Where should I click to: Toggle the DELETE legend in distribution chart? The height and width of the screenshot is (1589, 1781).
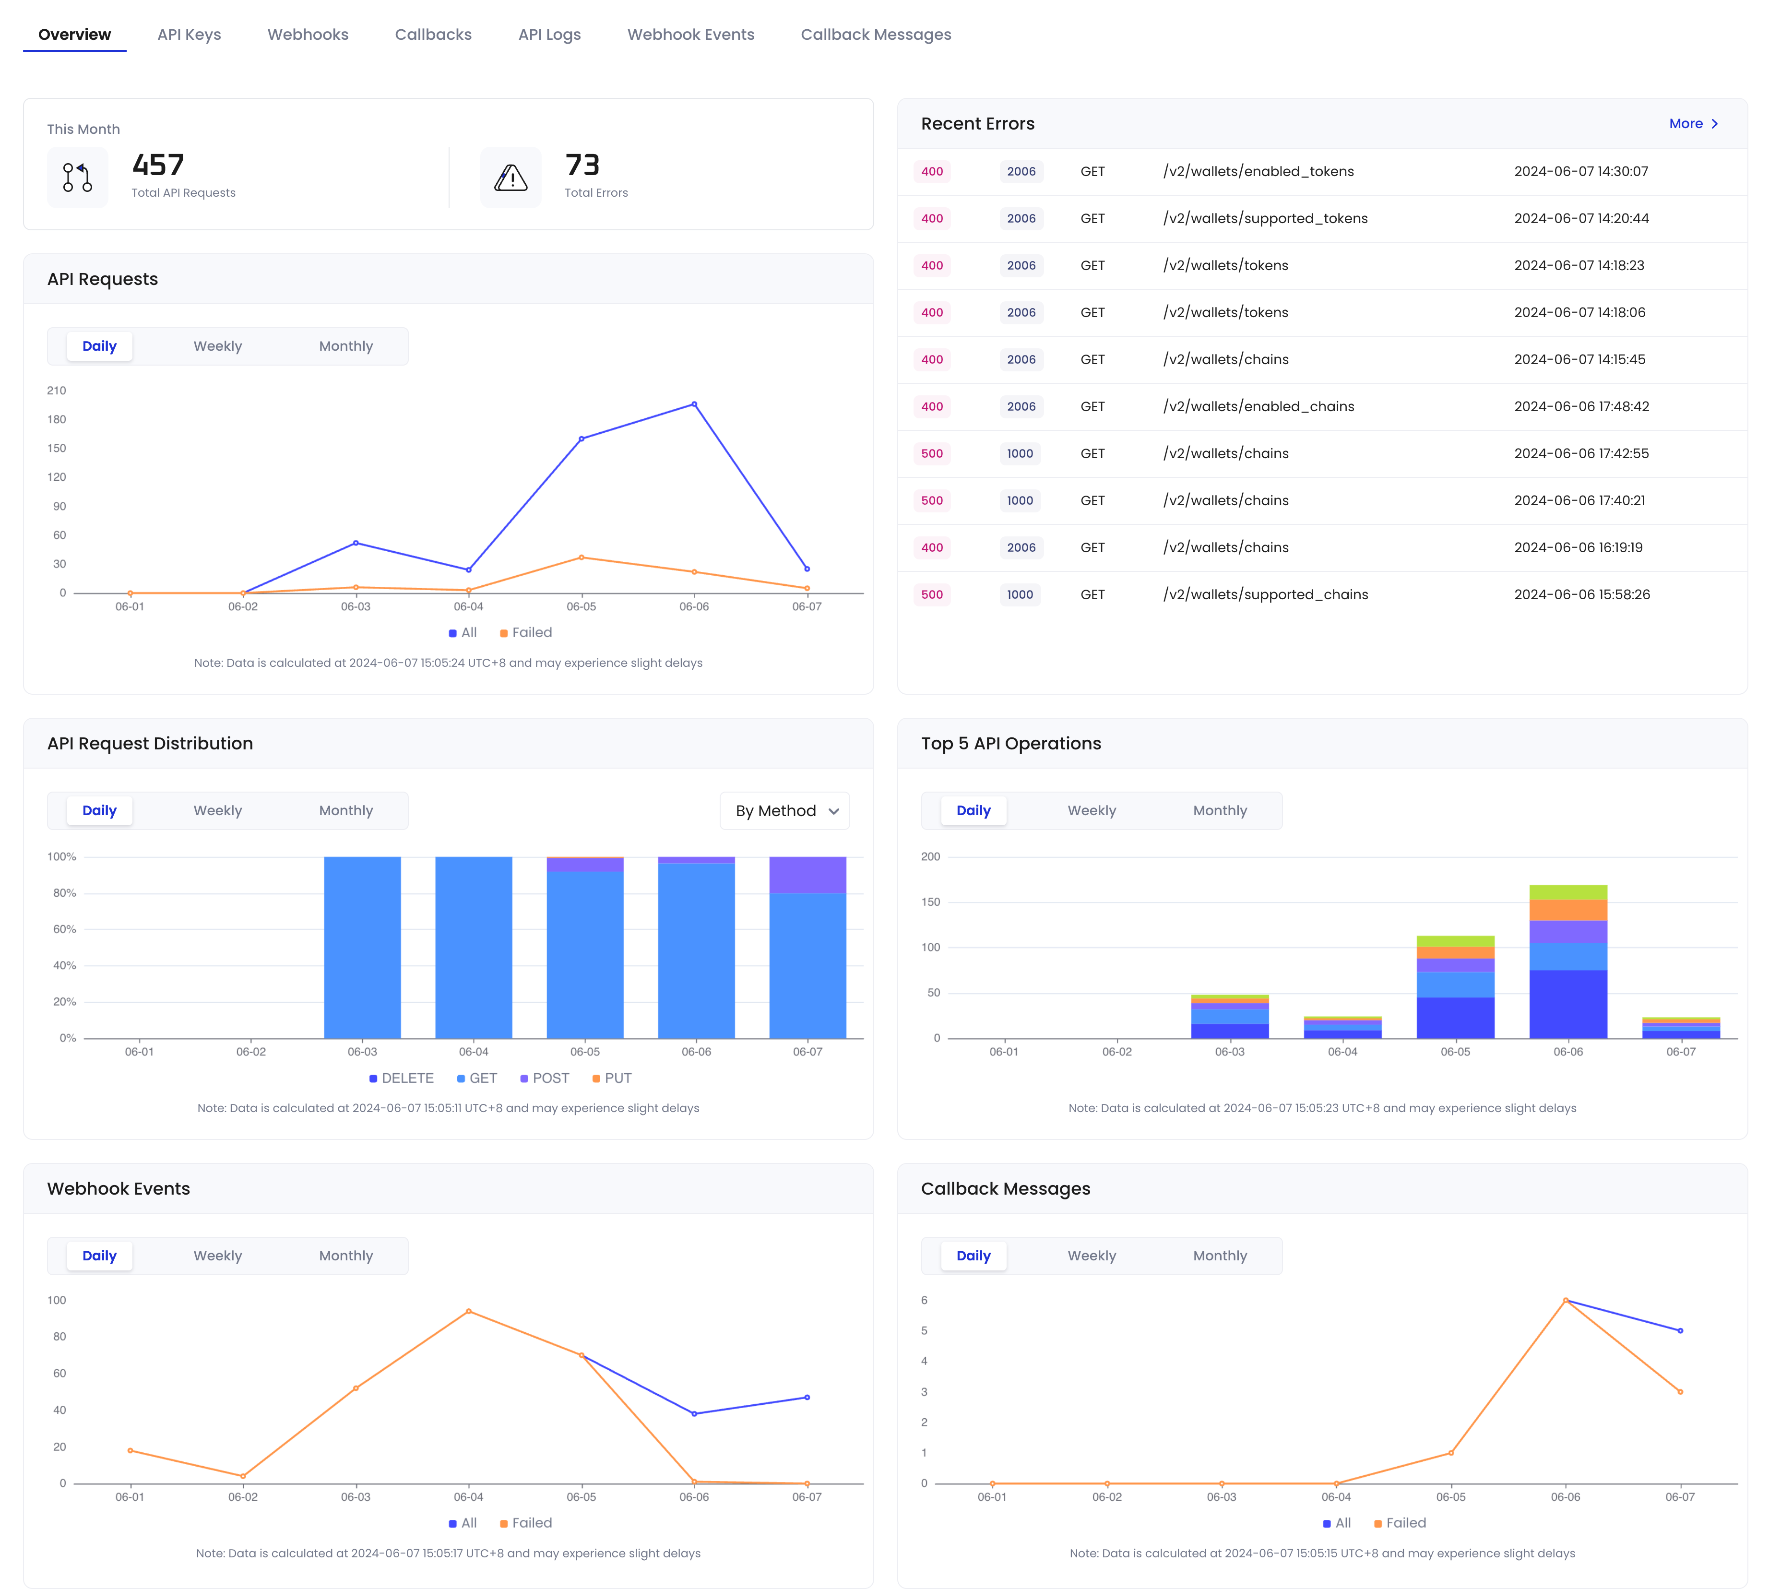pos(401,1078)
